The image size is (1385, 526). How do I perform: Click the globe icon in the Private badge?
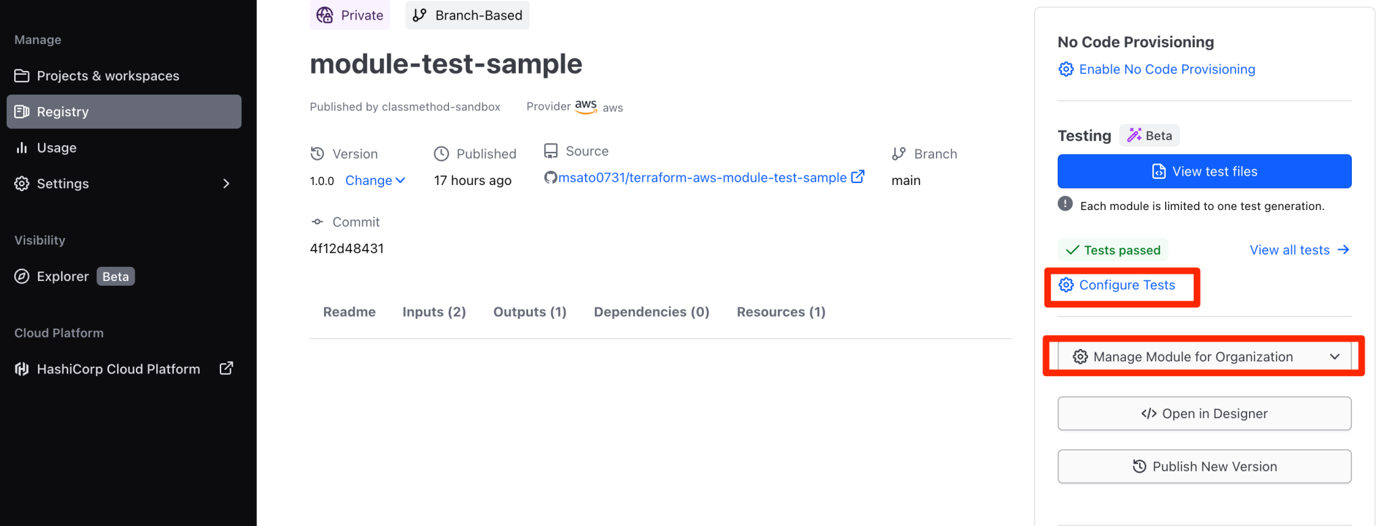(325, 14)
